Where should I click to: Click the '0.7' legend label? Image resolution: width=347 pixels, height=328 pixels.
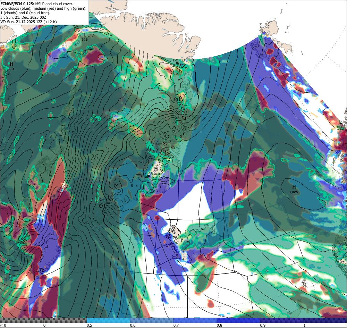tap(176, 325)
